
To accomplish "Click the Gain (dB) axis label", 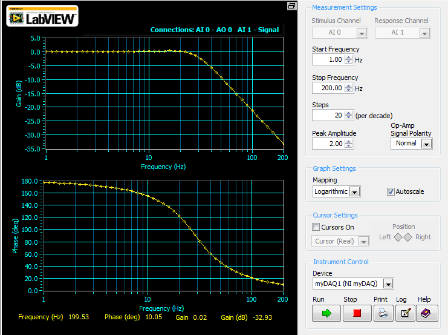I will pos(19,93).
